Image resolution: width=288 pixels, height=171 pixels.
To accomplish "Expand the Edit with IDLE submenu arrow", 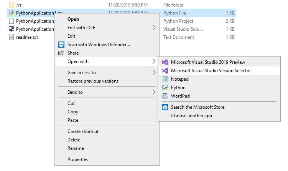I will click(154, 28).
